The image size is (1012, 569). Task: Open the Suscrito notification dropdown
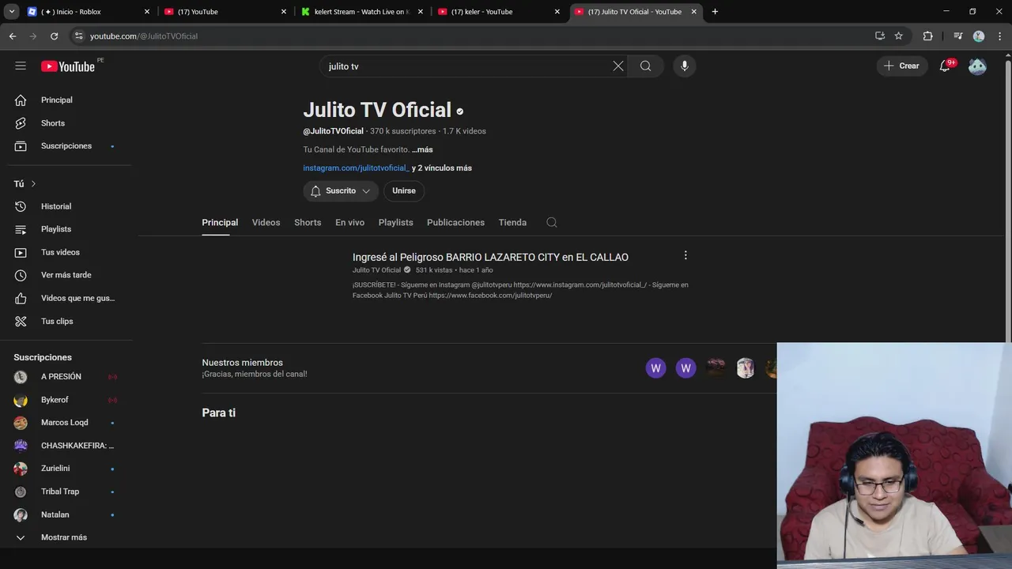pos(341,190)
